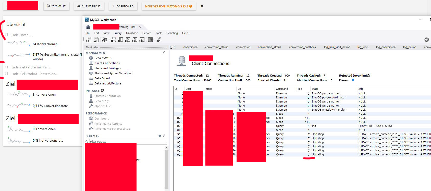The width and height of the screenshot is (431, 191).
Task: Click the Startup / Shutdown traffic light icon
Action: click(x=91, y=96)
